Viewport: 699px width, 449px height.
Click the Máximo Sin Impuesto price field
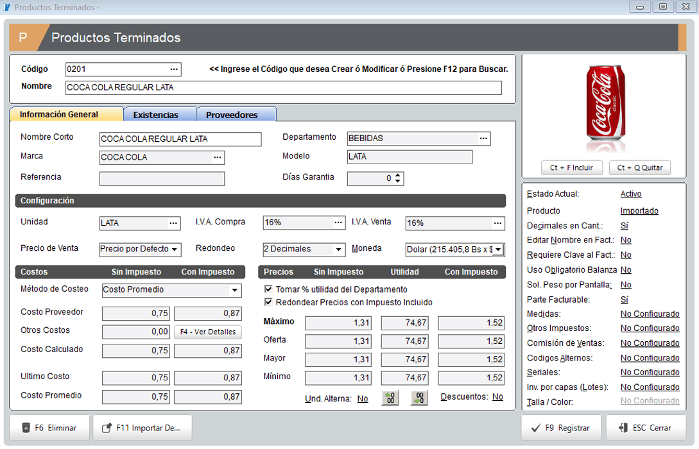338,323
